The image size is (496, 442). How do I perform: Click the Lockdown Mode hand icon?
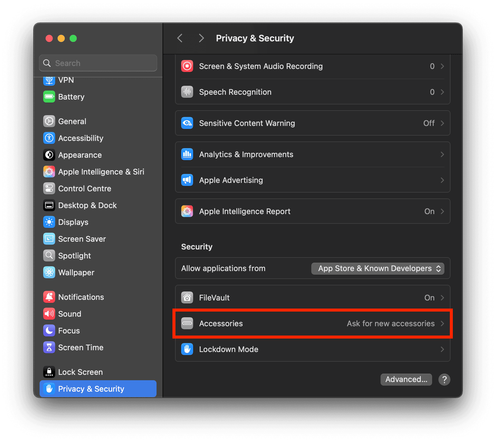pyautogui.click(x=187, y=349)
